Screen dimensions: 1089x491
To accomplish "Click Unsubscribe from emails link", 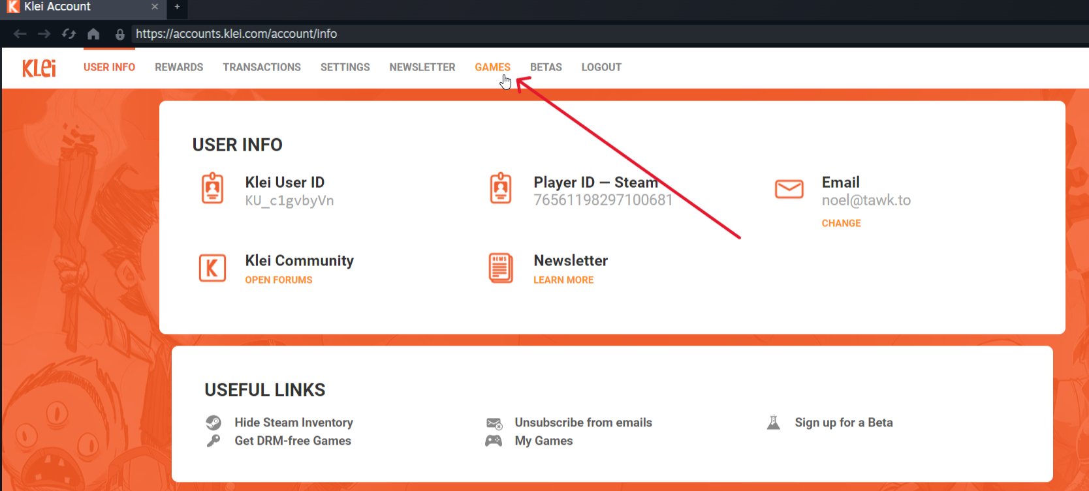I will pos(583,423).
